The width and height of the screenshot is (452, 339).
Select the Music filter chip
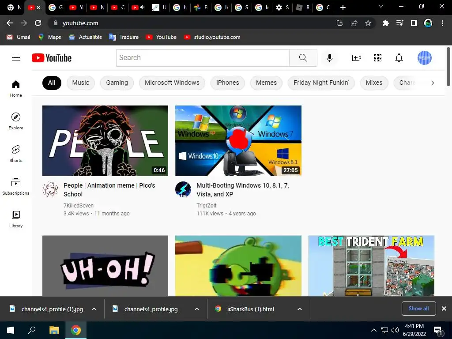click(x=81, y=83)
